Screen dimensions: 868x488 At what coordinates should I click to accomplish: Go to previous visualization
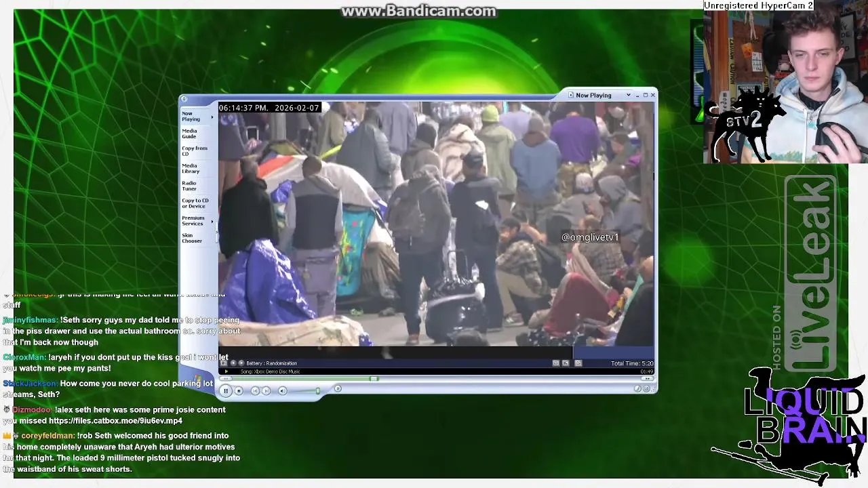pos(233,363)
